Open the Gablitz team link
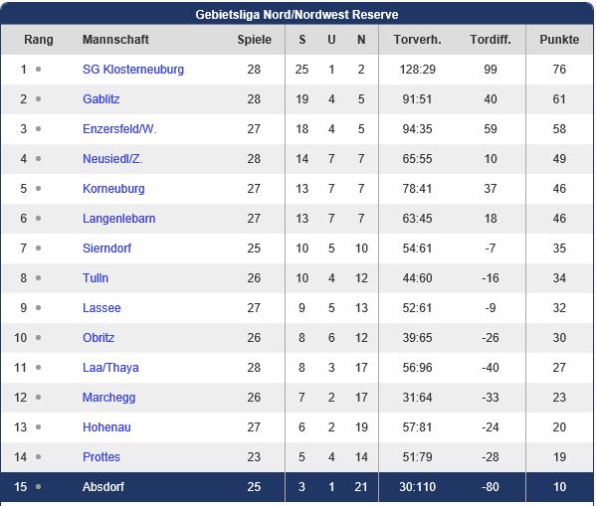This screenshot has width=596, height=506. 101,99
